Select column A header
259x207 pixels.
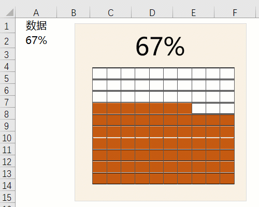pos(36,12)
